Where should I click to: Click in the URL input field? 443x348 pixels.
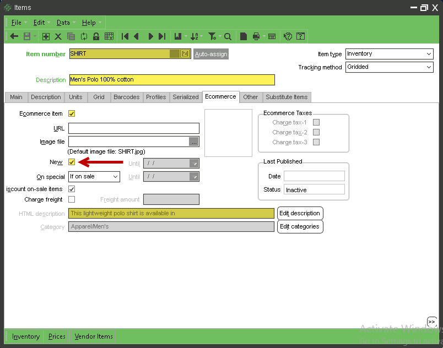click(134, 128)
